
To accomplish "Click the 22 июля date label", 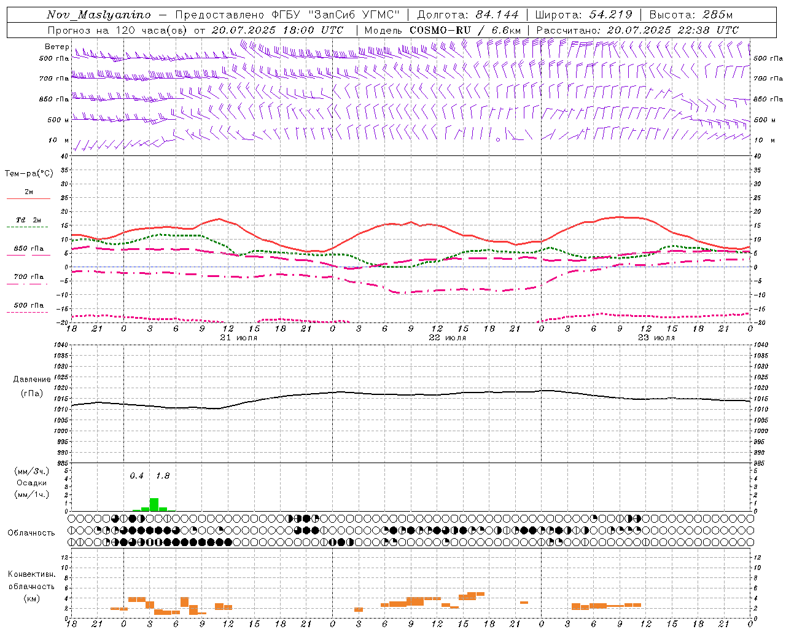I will coord(448,337).
